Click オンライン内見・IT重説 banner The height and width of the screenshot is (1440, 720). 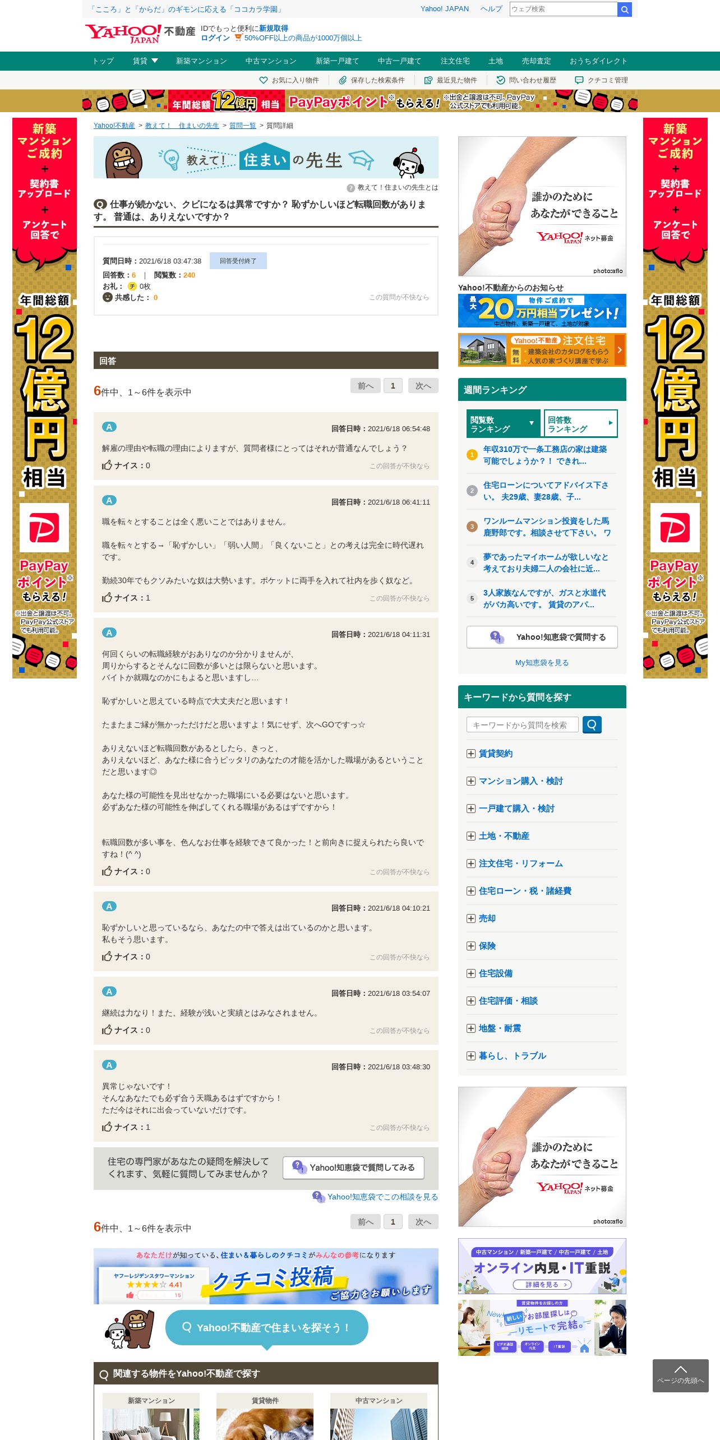(542, 1266)
